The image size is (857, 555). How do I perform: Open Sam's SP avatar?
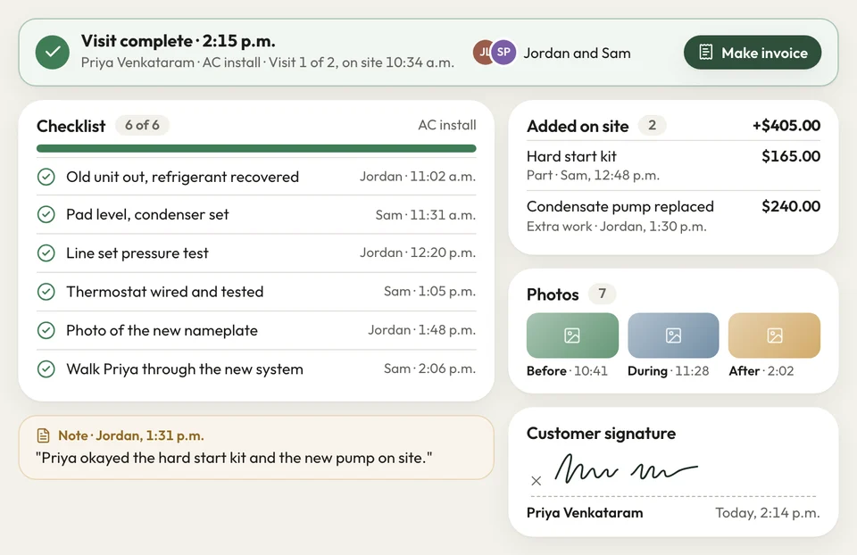click(503, 53)
